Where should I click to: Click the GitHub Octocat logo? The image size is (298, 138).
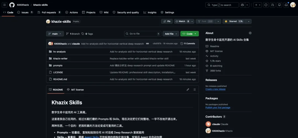pos(12,5)
